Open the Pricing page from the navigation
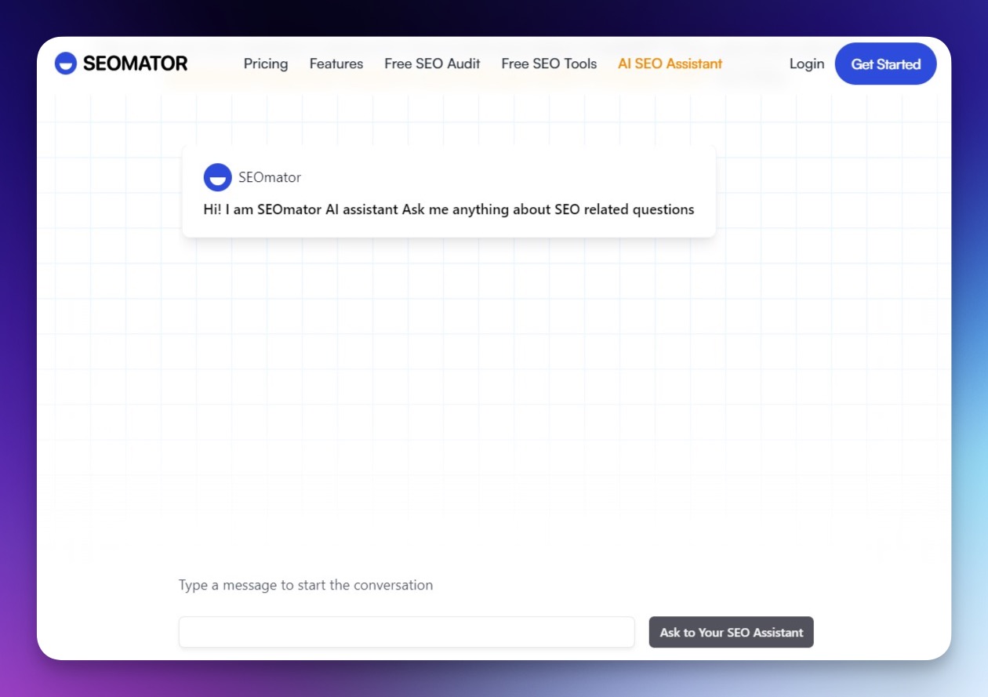The image size is (988, 697). tap(265, 64)
